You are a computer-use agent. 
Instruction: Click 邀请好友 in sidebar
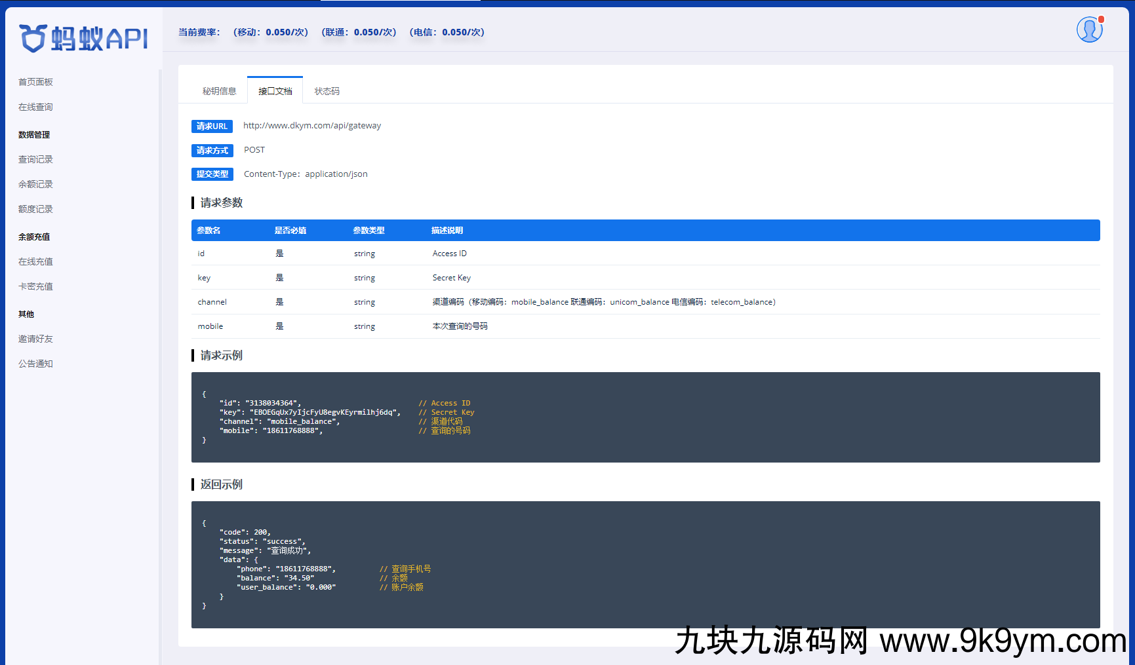click(x=35, y=339)
